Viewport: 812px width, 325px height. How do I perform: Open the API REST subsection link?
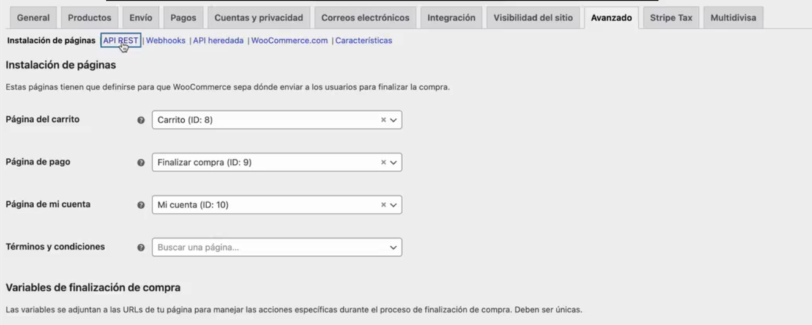pos(121,41)
